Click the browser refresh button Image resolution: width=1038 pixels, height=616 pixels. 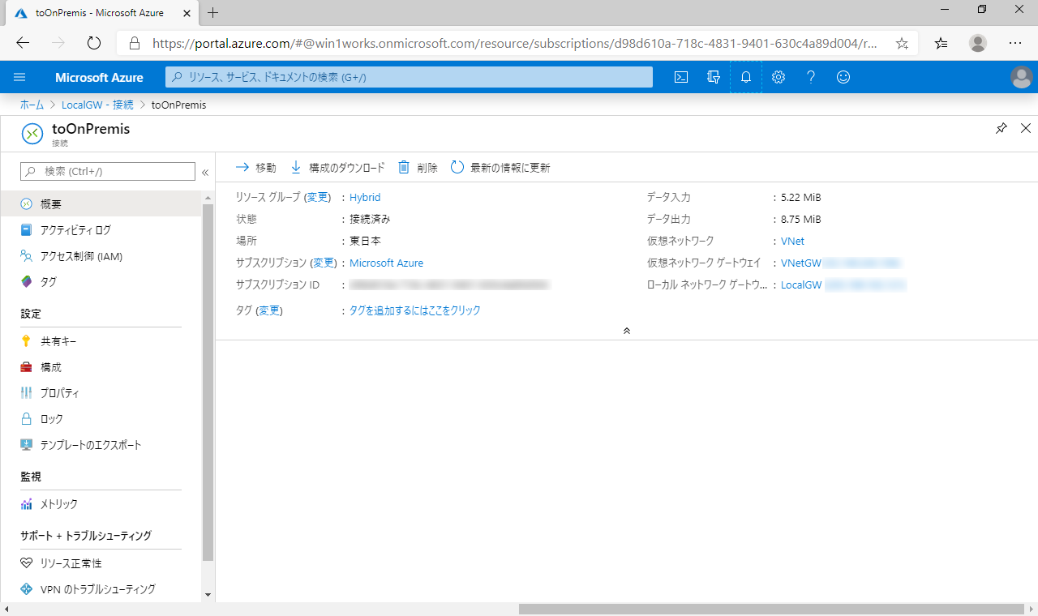click(93, 43)
